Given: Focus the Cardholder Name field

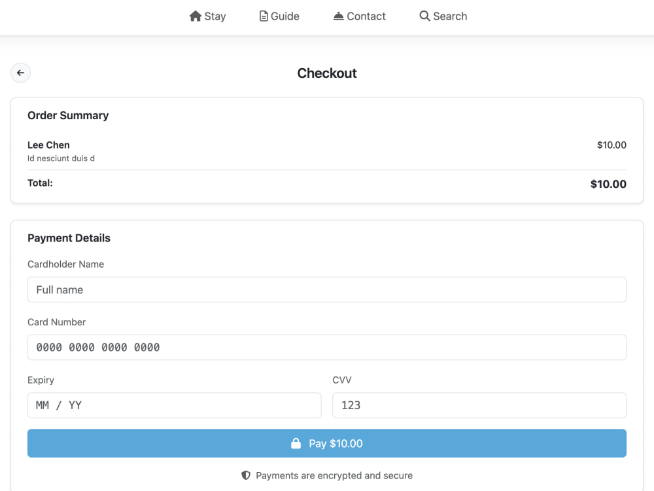Looking at the screenshot, I should pyautogui.click(x=327, y=290).
